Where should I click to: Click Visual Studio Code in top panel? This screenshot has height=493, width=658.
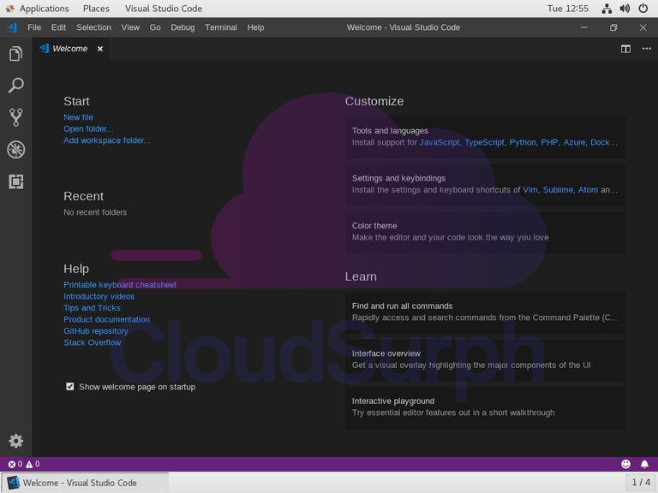(x=164, y=9)
